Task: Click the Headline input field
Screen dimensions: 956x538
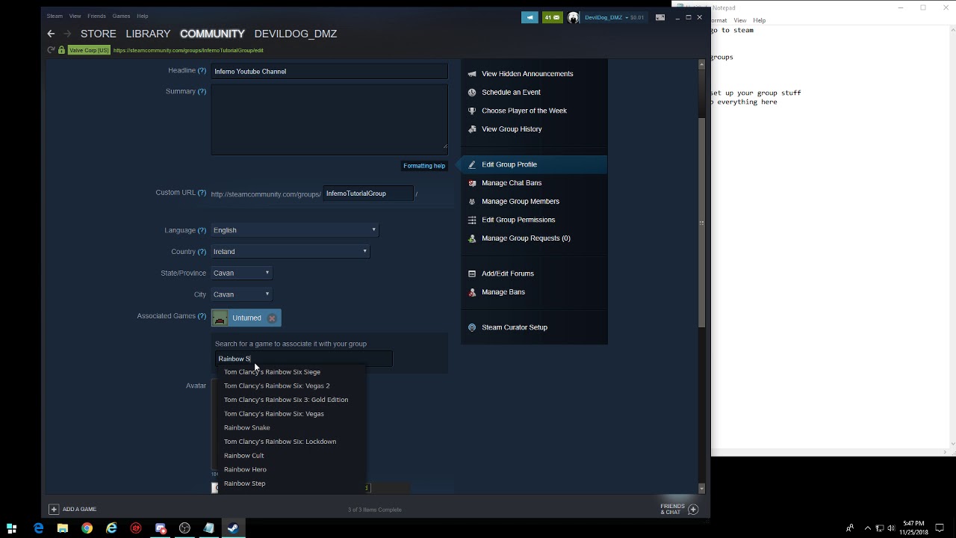Action: pos(329,72)
